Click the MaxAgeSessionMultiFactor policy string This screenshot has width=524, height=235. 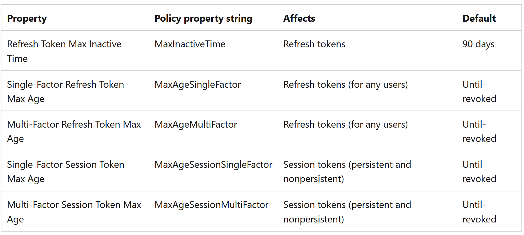tap(211, 205)
